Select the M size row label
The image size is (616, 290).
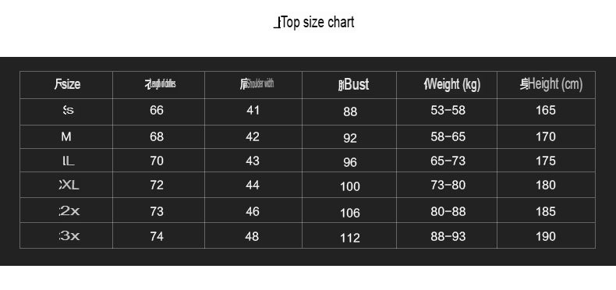pyautogui.click(x=66, y=136)
